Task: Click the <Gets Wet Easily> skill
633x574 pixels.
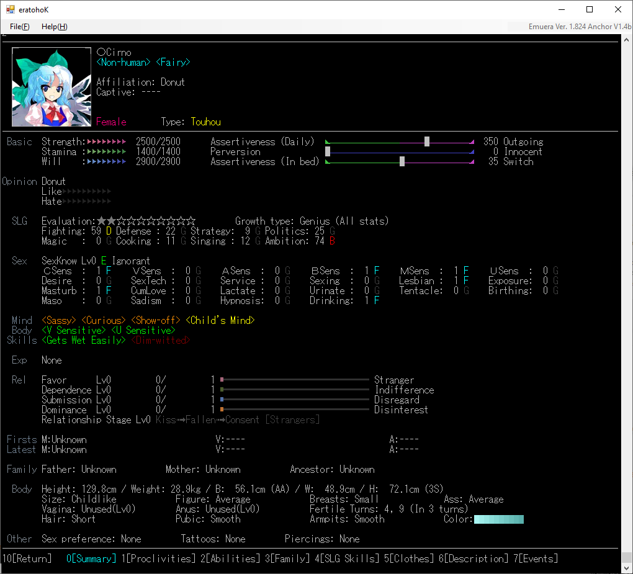Action: [x=84, y=340]
